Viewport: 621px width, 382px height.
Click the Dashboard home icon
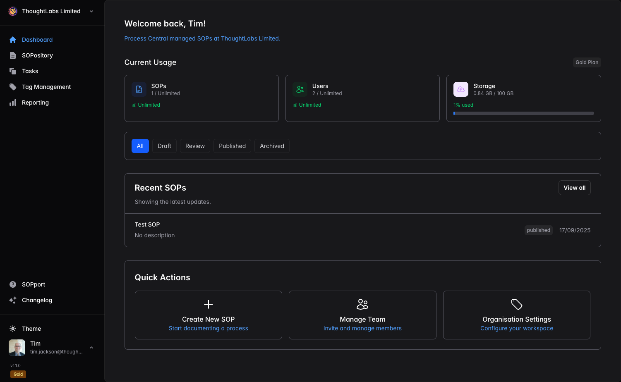click(13, 39)
